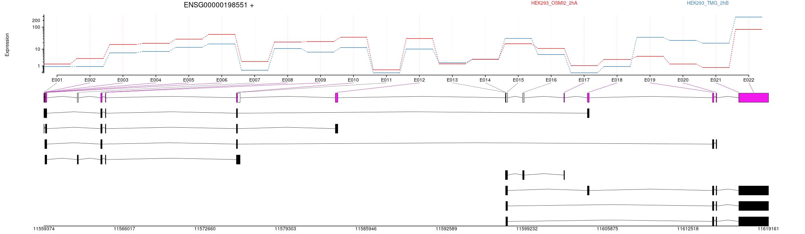The image size is (805, 234).
Task: Click the E016 exon bin label
Action: pos(551,80)
